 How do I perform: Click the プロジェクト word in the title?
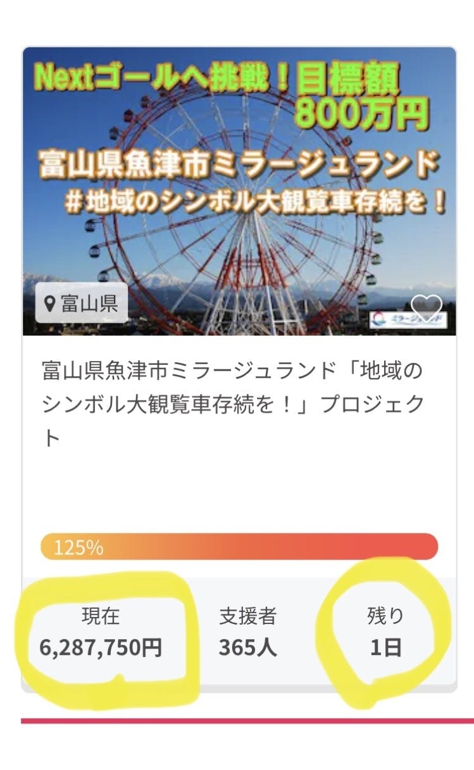pyautogui.click(x=371, y=405)
